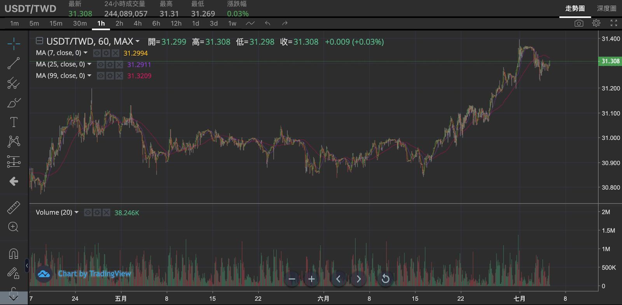The height and width of the screenshot is (305, 622).
Task: Zoom in chart with plus button
Action: pos(311,279)
